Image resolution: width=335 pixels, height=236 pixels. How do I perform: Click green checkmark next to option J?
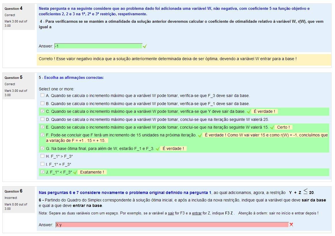click(x=75, y=172)
